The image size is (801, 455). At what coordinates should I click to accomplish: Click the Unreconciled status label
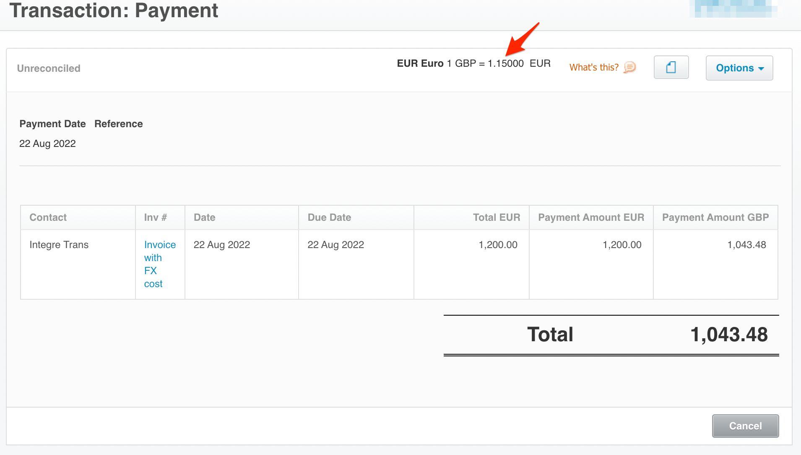[48, 68]
